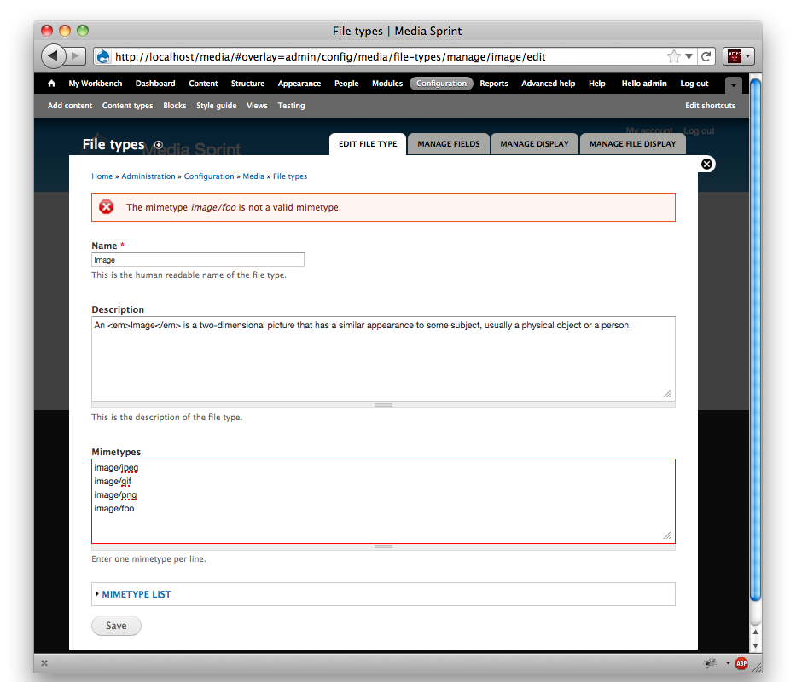Viewport: 796px width, 682px height.
Task: Open status bar dropdown arrow beside ABP
Action: pyautogui.click(x=728, y=662)
